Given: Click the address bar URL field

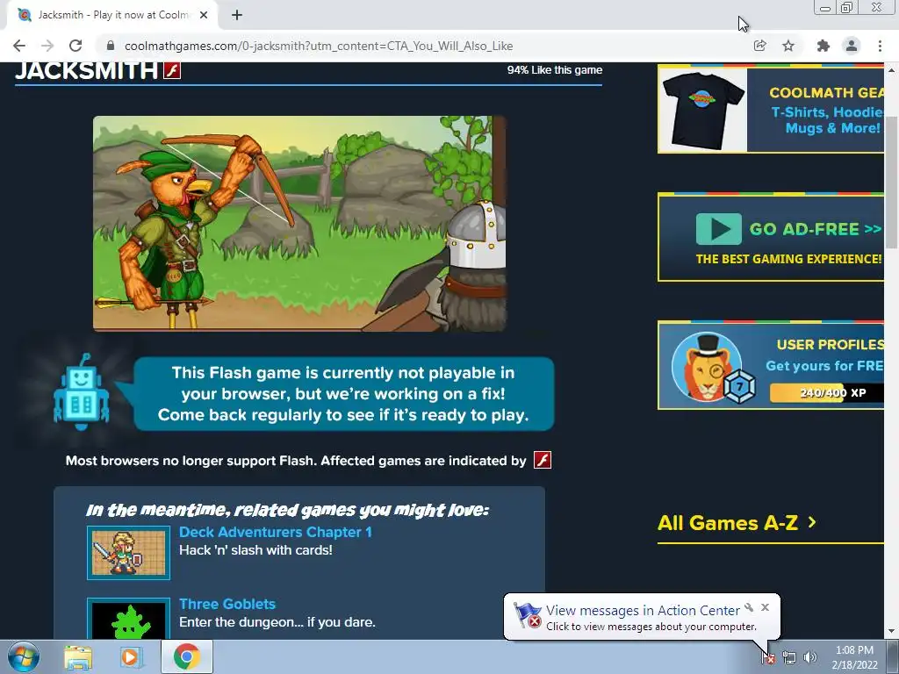Looking at the screenshot, I should click(424, 46).
